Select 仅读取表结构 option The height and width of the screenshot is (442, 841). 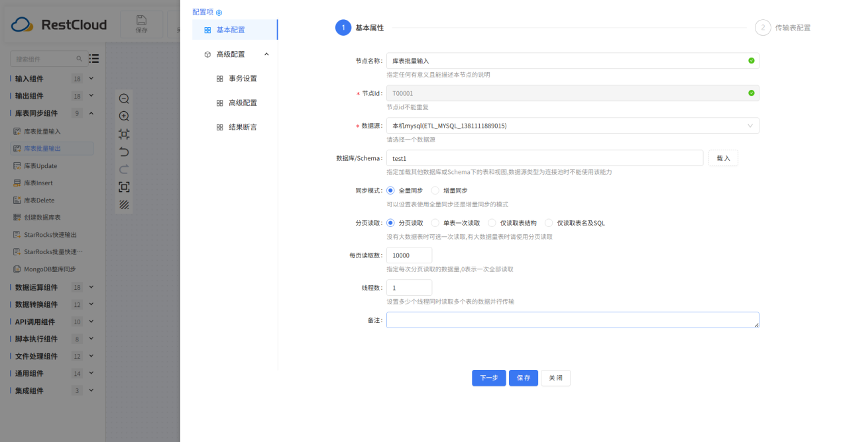coord(492,222)
